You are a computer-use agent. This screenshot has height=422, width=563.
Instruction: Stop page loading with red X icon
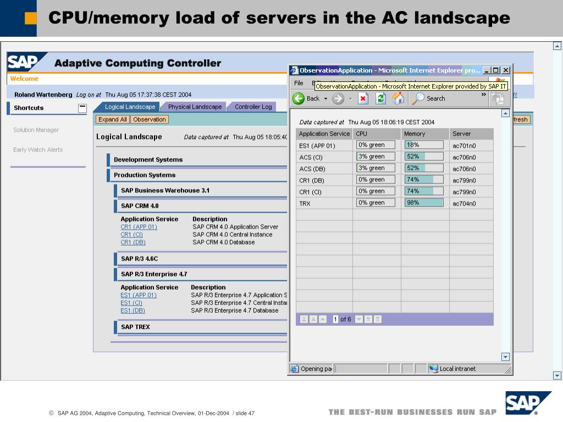click(363, 98)
